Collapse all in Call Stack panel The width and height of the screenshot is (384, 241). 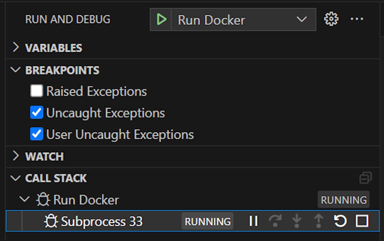366,178
